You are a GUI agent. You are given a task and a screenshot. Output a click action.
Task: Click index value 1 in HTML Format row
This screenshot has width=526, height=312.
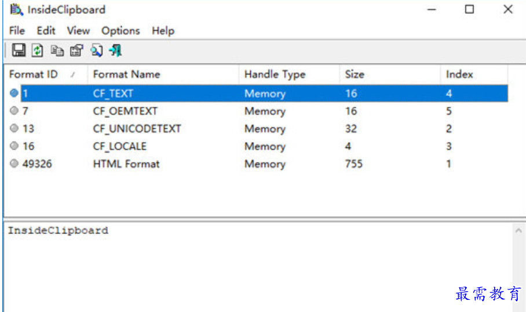448,164
